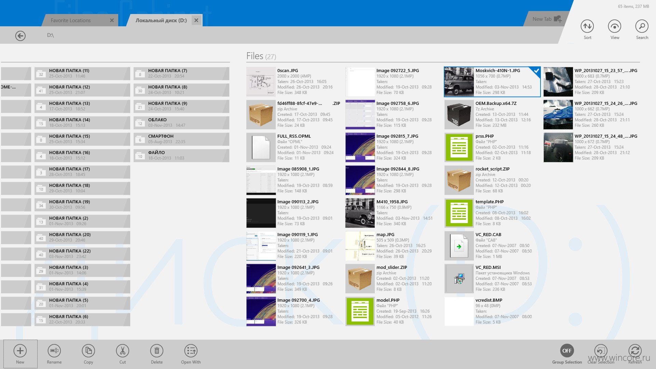The image size is (656, 369).
Task: Click file name Image 090113_2.JPG
Action: pyautogui.click(x=298, y=202)
